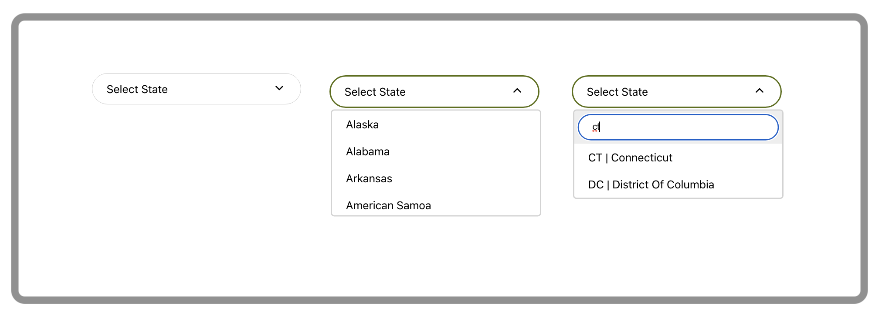The width and height of the screenshot is (882, 315).
Task: Click the typed "ct" text in the filter box
Action: click(x=596, y=127)
